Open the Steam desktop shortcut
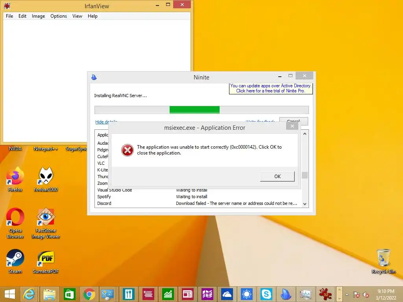Image resolution: width=403 pixels, height=302 pixels. pos(15,261)
